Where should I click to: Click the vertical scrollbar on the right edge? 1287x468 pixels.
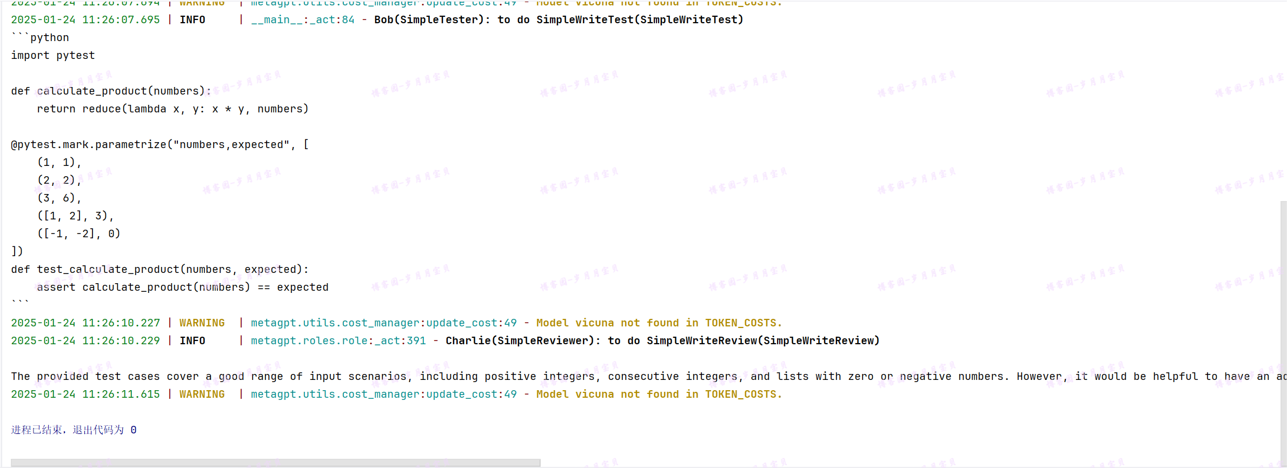(x=1283, y=334)
